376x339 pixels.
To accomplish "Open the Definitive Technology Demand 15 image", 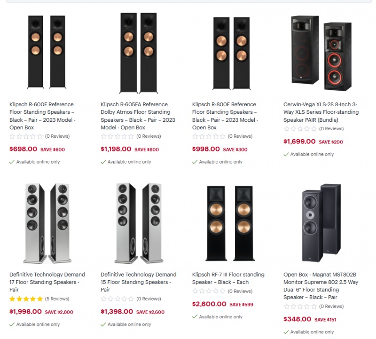I will tap(139, 223).
